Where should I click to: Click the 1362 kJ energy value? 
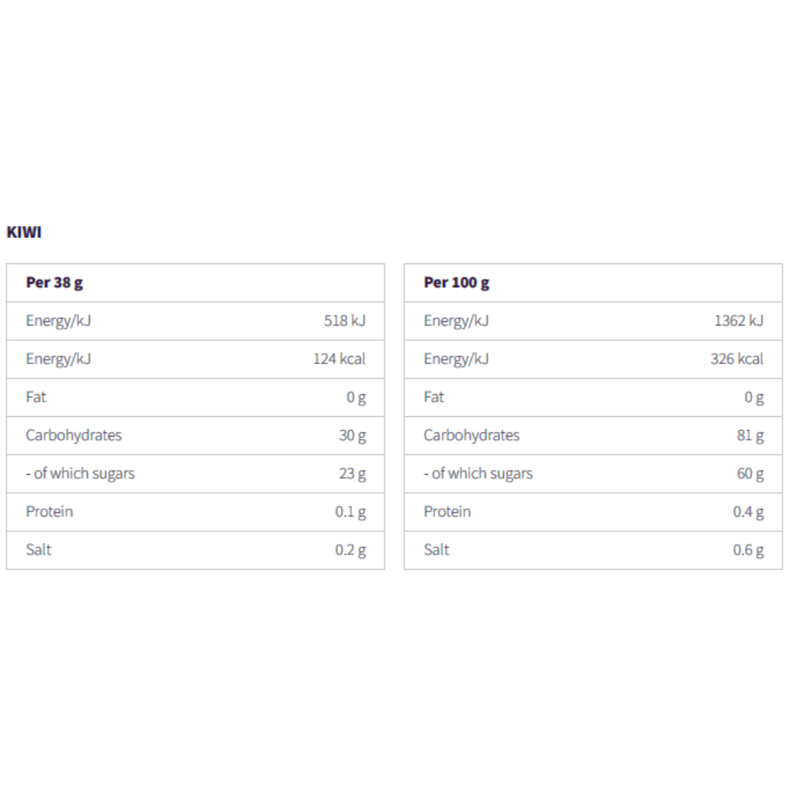tap(739, 320)
